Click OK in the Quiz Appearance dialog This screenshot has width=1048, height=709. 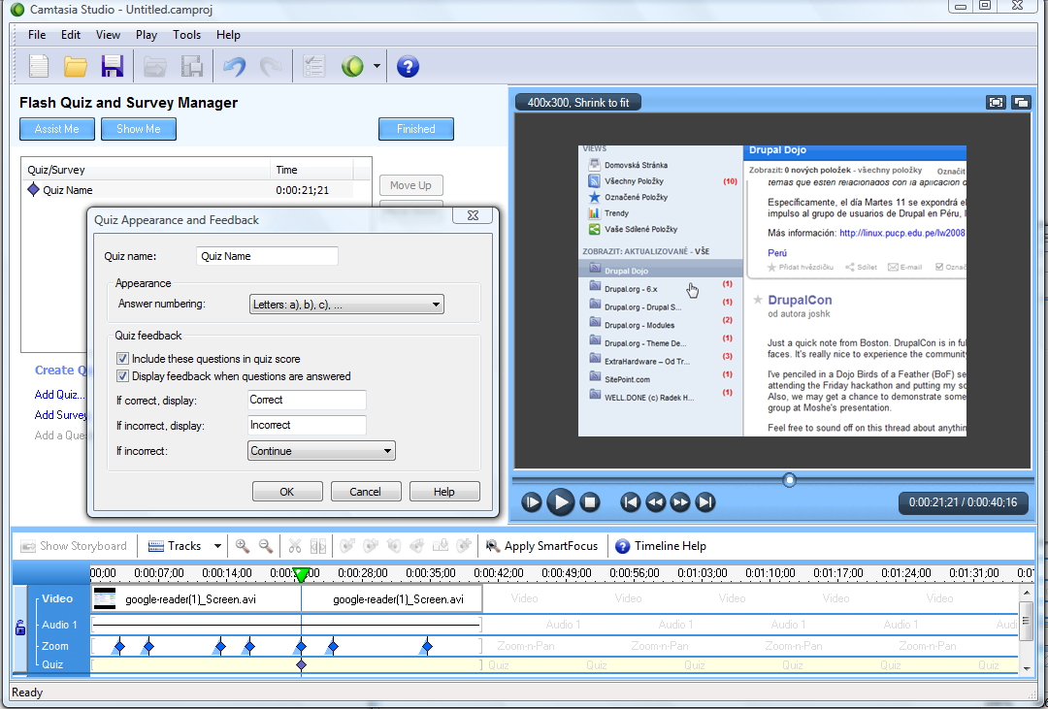pyautogui.click(x=286, y=492)
